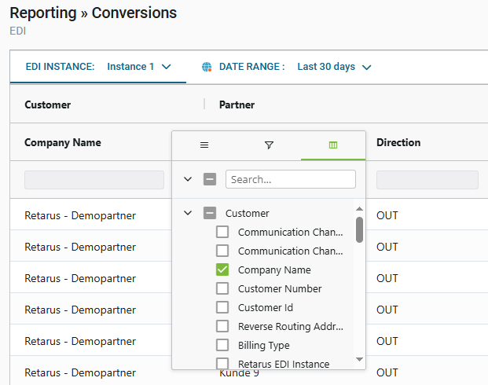Enable the Customer Number column checkbox
Viewport: 488px width, 385px height.
(222, 288)
